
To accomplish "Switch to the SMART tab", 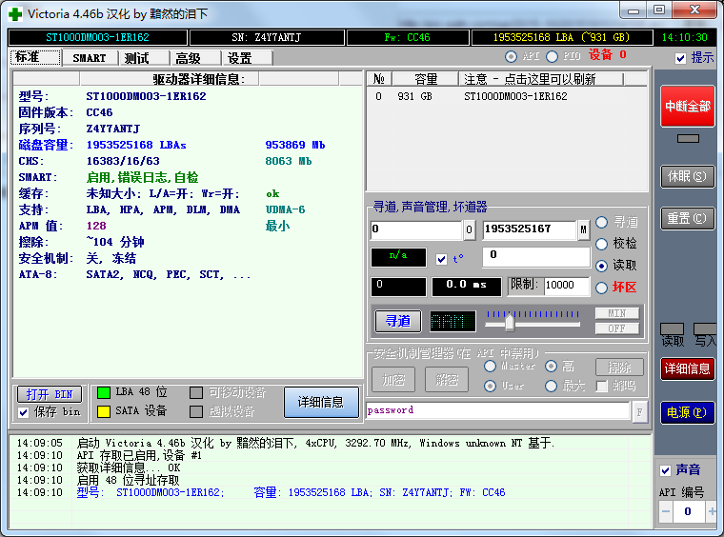I will coord(90,58).
